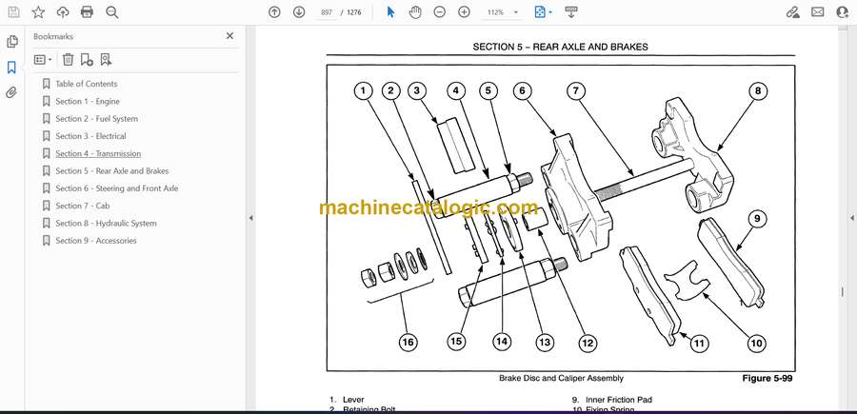Click the Save file icon
The height and width of the screenshot is (414, 857).
13,12
